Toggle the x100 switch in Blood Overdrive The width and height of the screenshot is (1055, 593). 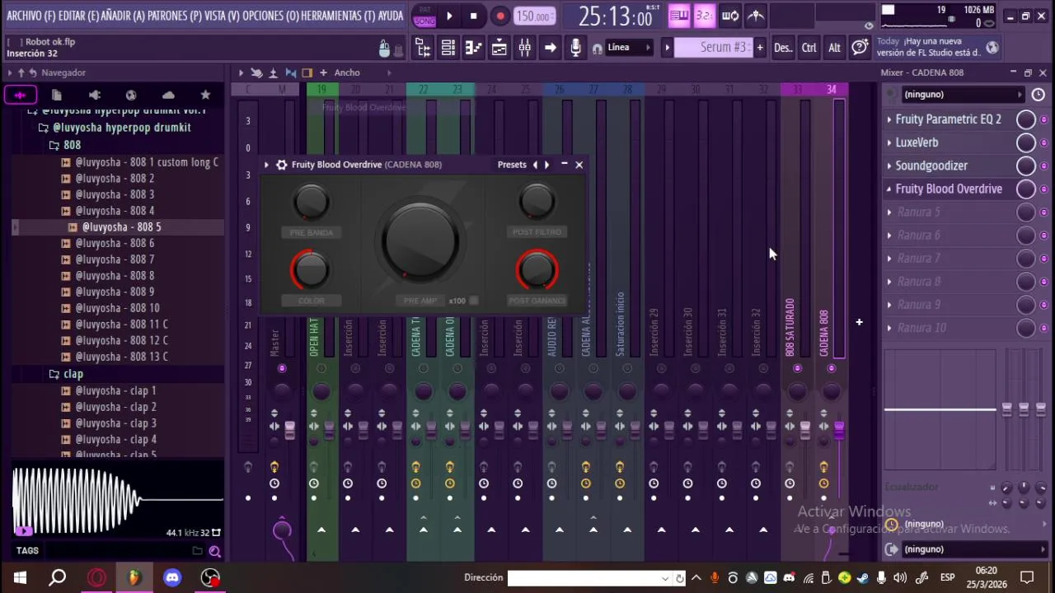pos(473,301)
